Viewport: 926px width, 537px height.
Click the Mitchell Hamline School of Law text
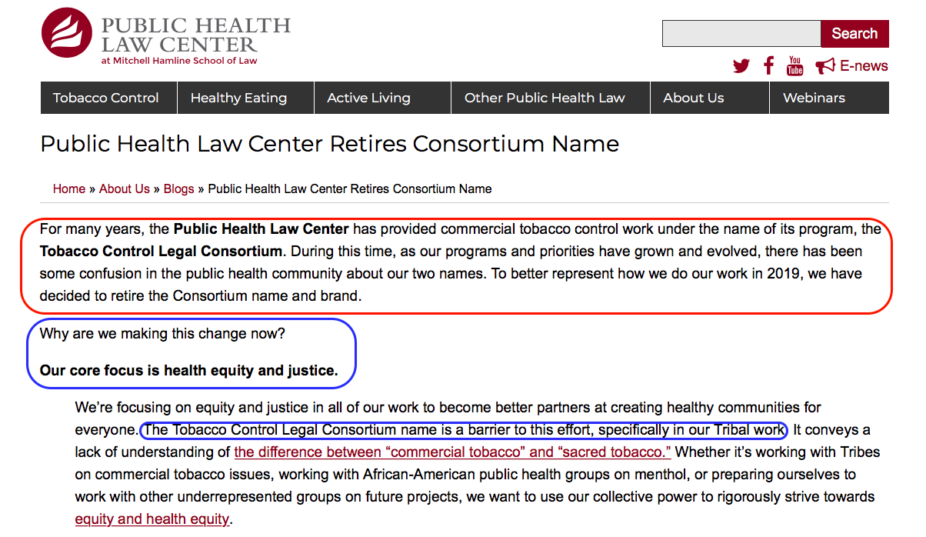(179, 61)
